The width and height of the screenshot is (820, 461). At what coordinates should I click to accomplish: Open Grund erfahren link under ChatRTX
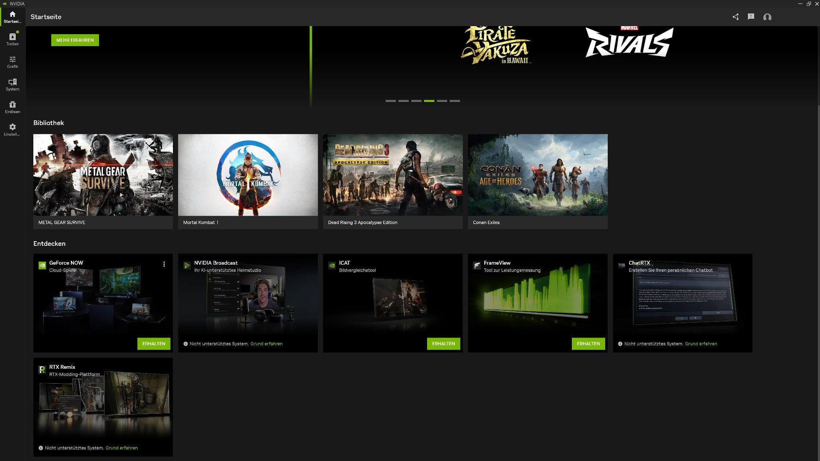[701, 344]
